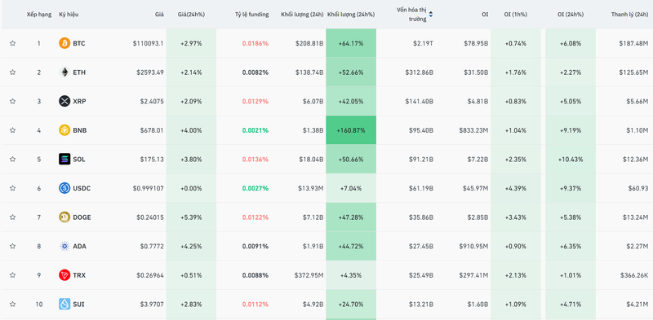Open the ADA symbol link
The height and width of the screenshot is (320, 653).
tap(79, 246)
